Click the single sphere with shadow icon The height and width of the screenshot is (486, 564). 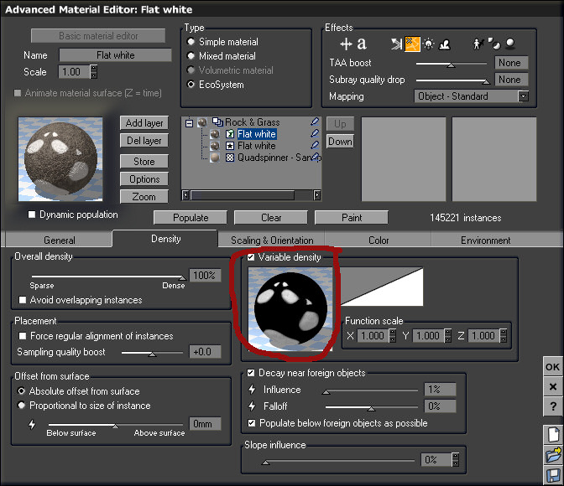point(510,44)
